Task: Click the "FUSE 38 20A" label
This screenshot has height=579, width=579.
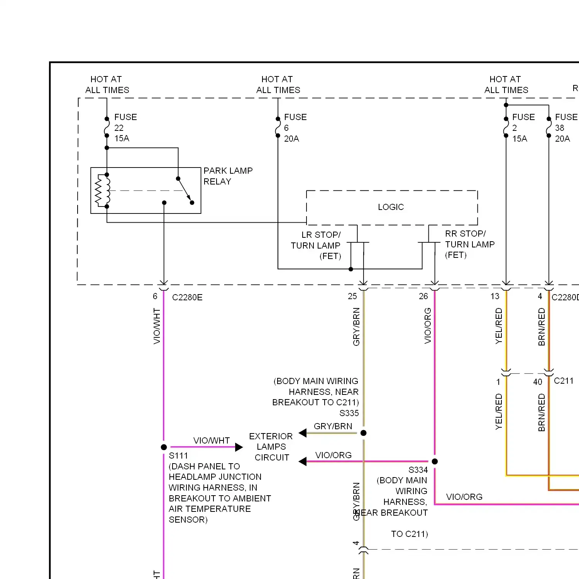Action: click(566, 128)
